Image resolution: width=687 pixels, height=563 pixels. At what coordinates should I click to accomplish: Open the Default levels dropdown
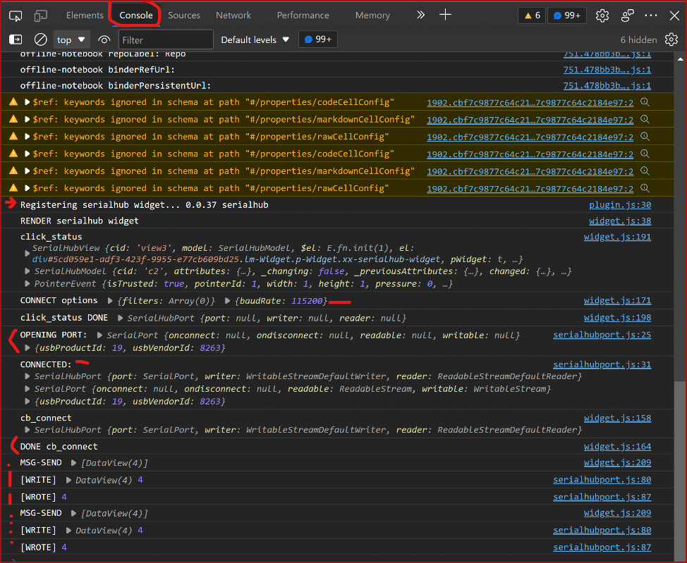point(255,40)
